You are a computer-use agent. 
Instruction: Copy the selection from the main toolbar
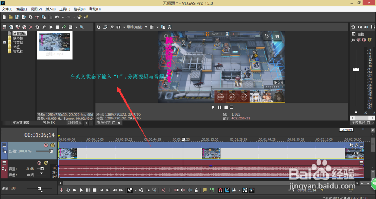click(x=44, y=17)
